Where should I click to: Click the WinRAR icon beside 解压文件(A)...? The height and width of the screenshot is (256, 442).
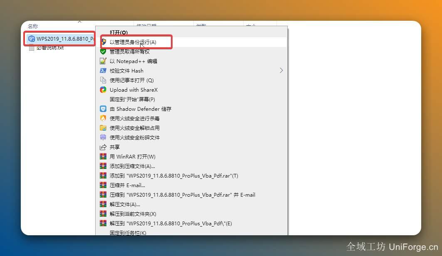(x=103, y=204)
